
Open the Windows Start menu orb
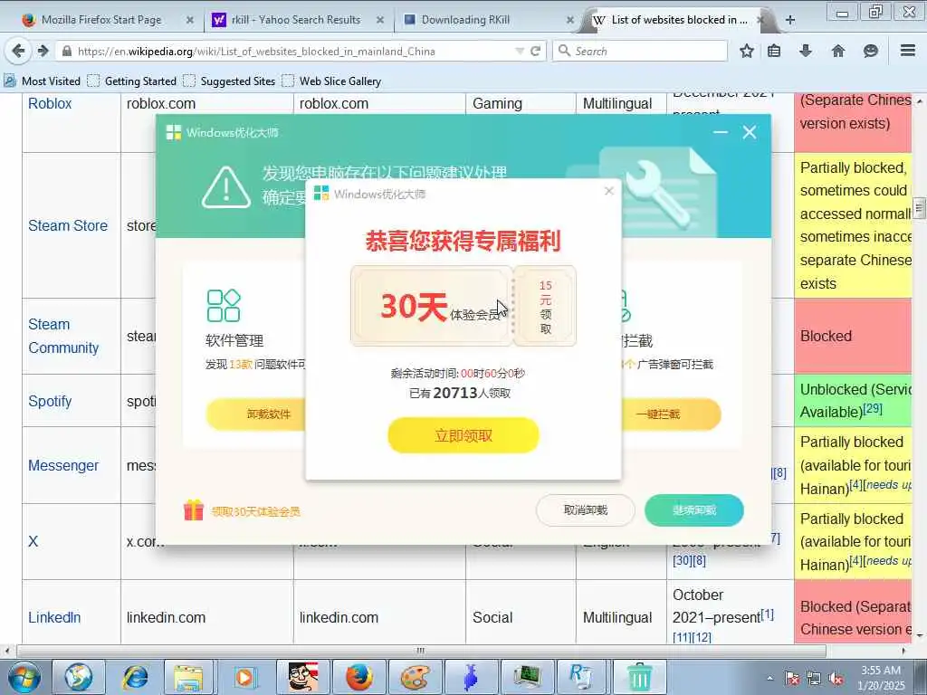[24, 677]
